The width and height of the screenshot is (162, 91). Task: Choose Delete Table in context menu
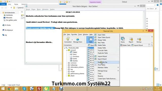click(x=107, y=45)
